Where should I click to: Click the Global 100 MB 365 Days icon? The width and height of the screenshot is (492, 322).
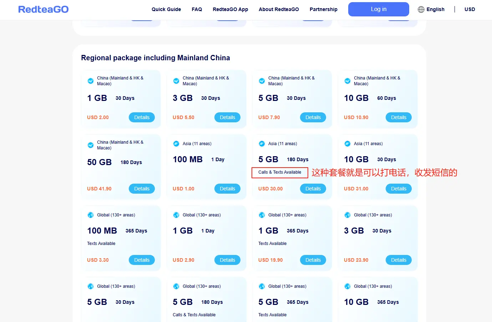(x=91, y=215)
